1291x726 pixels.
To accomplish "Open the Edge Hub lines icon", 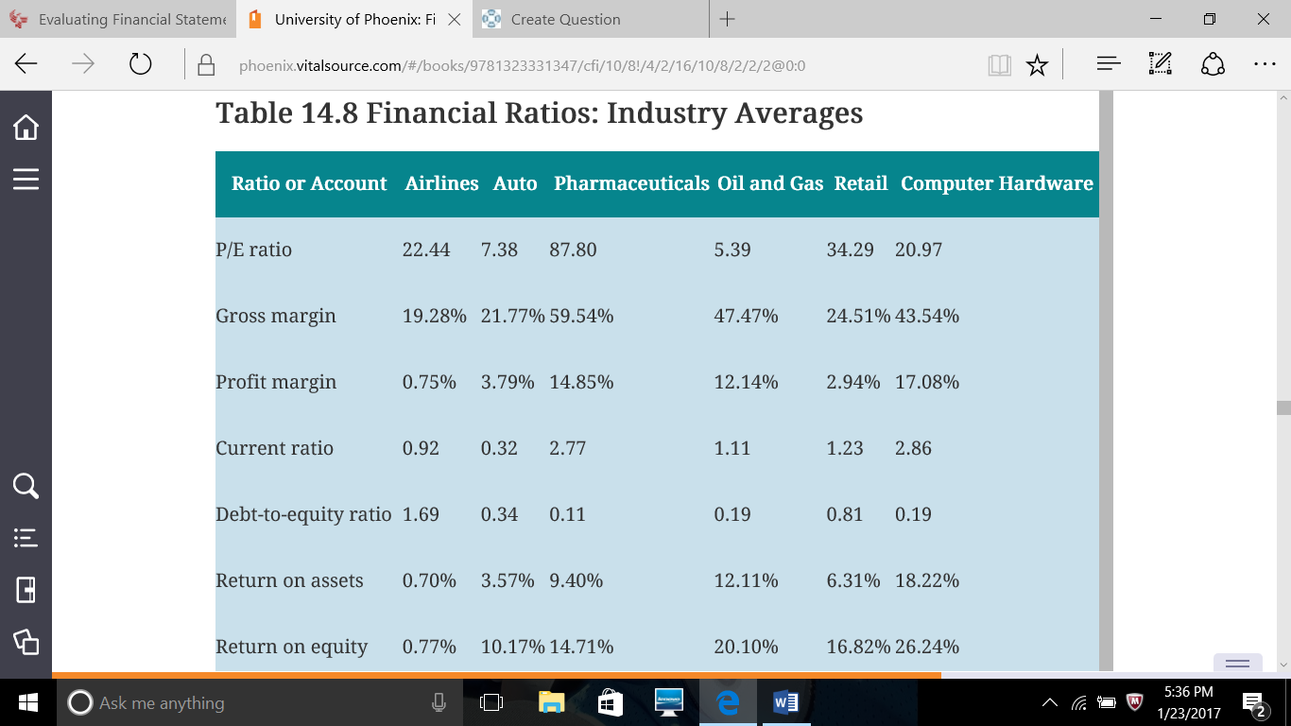I will coord(1109,64).
